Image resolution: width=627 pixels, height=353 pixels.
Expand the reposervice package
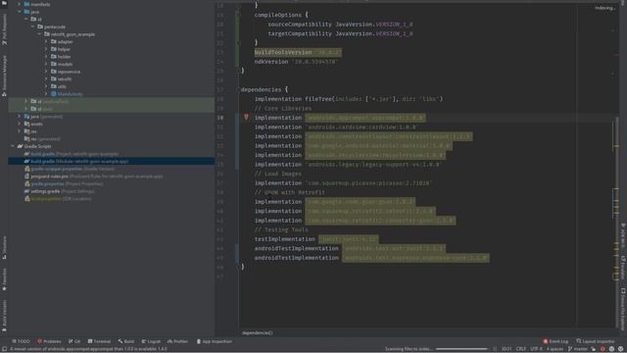(x=46, y=72)
